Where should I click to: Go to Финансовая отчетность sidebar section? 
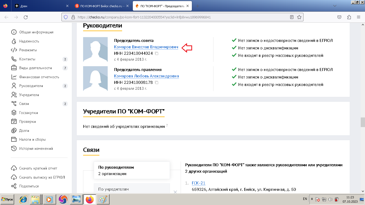(39, 77)
